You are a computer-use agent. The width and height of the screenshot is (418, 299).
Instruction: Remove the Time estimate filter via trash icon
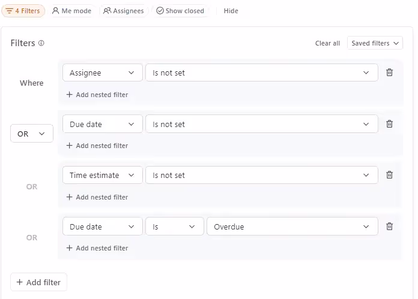tap(389, 175)
